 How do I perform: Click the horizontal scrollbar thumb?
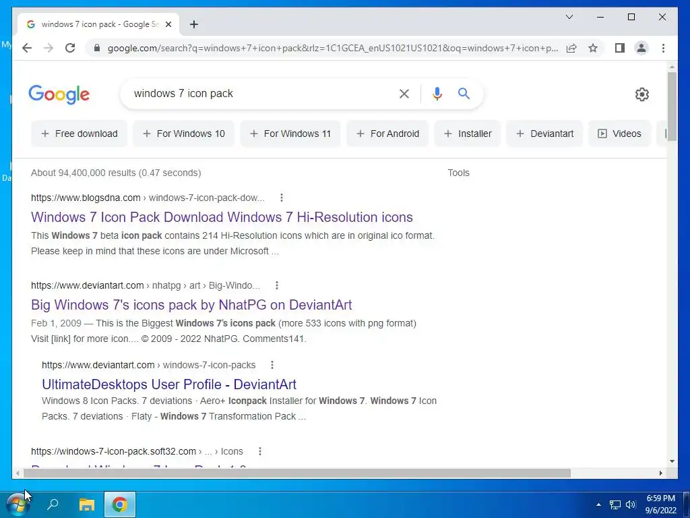[x=297, y=473]
